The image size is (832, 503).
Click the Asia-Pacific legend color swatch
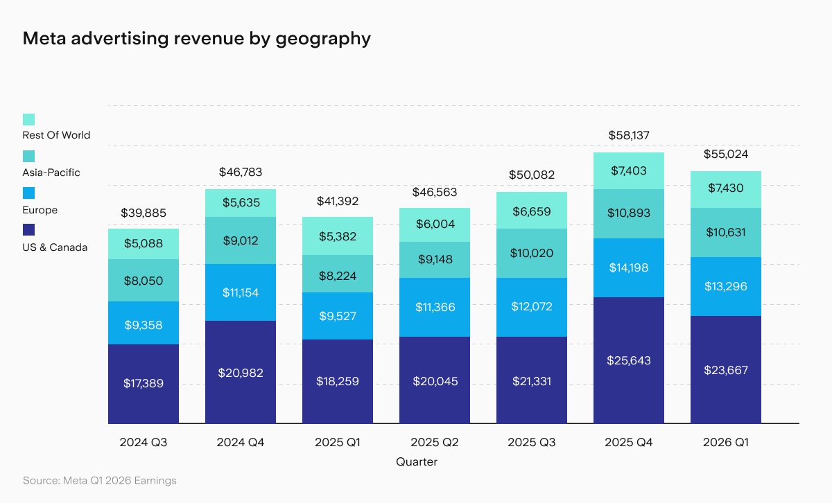[x=28, y=157]
